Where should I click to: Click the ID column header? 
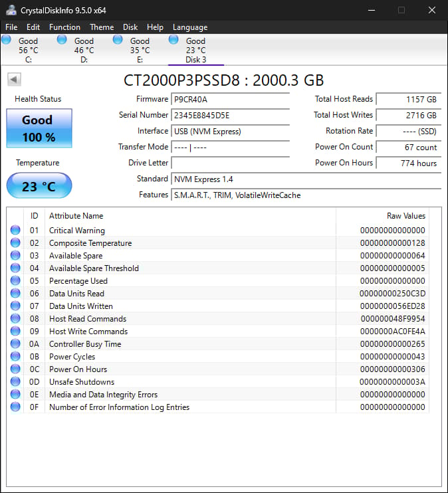34,216
